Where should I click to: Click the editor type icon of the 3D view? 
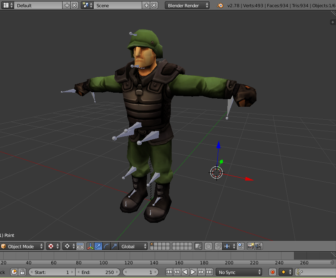2,246
